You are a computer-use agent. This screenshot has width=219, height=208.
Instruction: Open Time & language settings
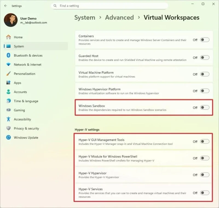pyautogui.click(x=36, y=101)
